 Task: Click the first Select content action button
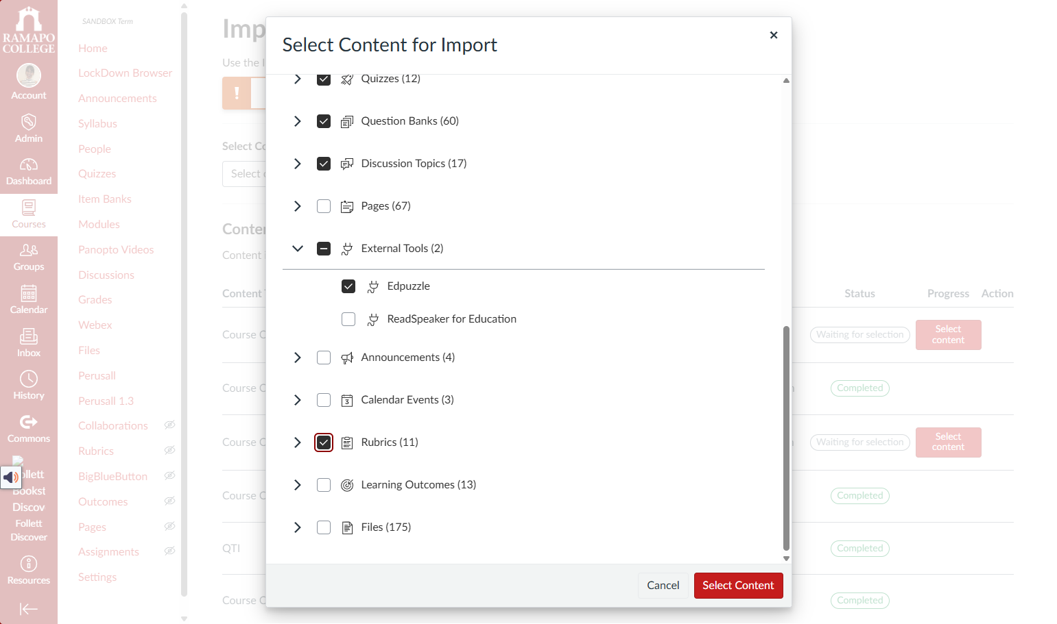[948, 335]
